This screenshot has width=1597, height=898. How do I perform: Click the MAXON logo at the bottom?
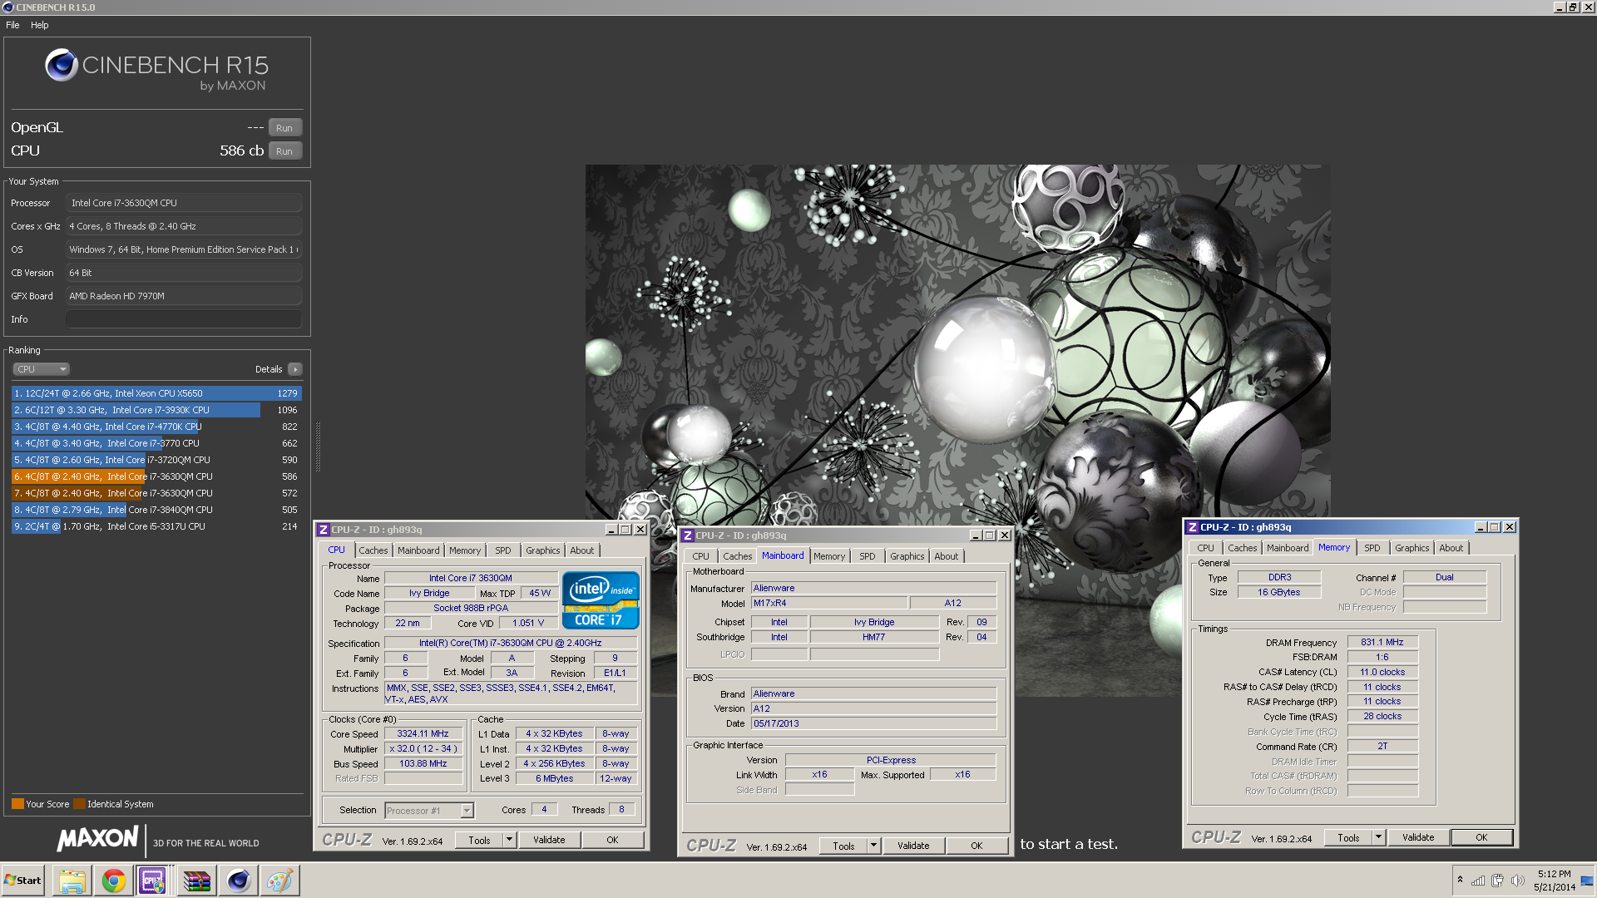pos(97,839)
